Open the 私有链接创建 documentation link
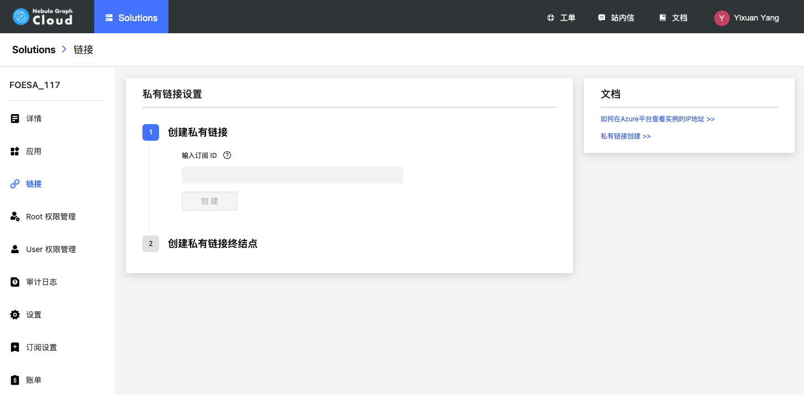 tap(625, 136)
